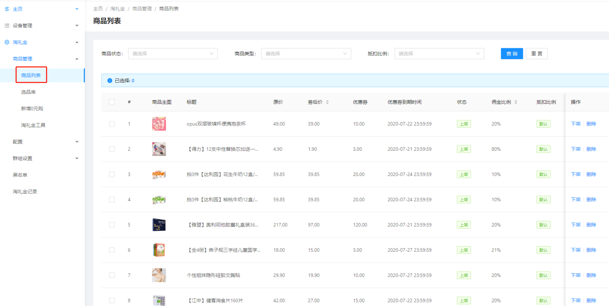The width and height of the screenshot is (609, 306).
Task: Check the box for row 2 【得力】替换芯
Action: coord(112,149)
